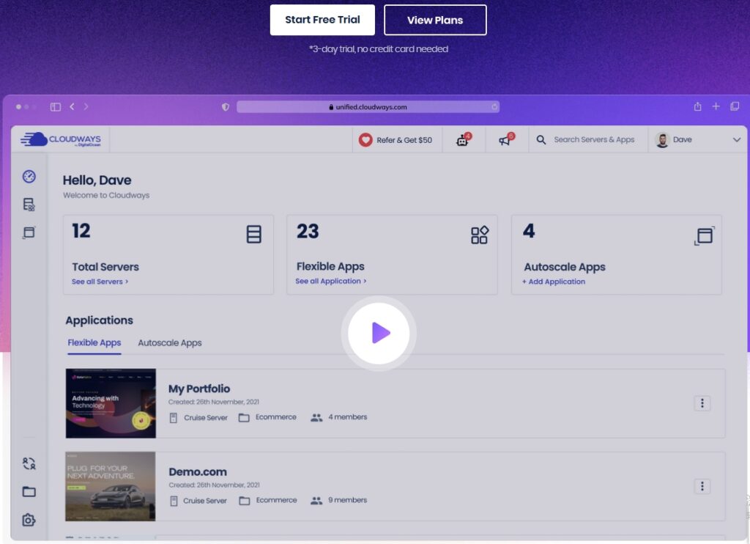The image size is (750, 544).
Task: Open the My Portfolio three-dot options menu
Action: tap(702, 403)
